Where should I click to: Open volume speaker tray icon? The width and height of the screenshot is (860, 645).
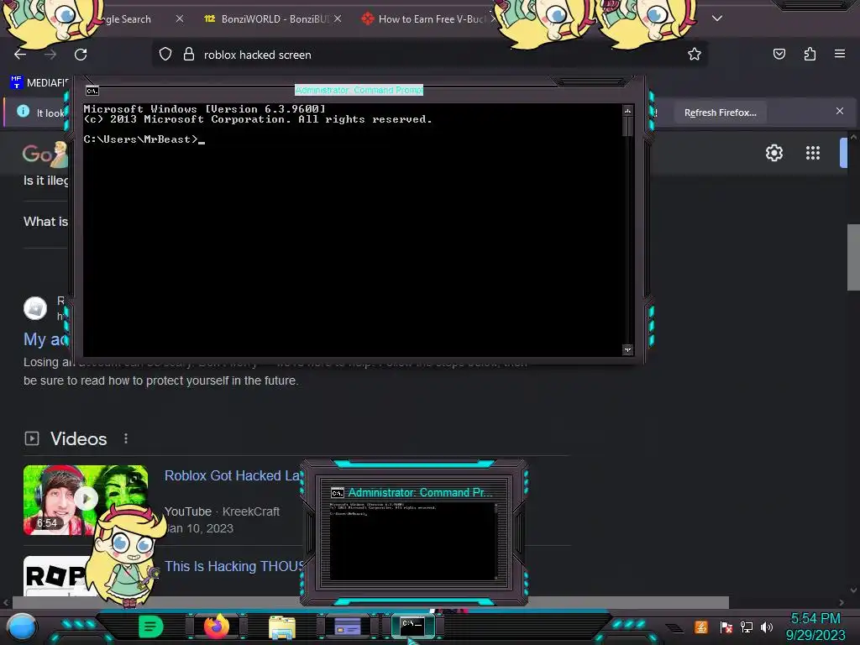(767, 627)
